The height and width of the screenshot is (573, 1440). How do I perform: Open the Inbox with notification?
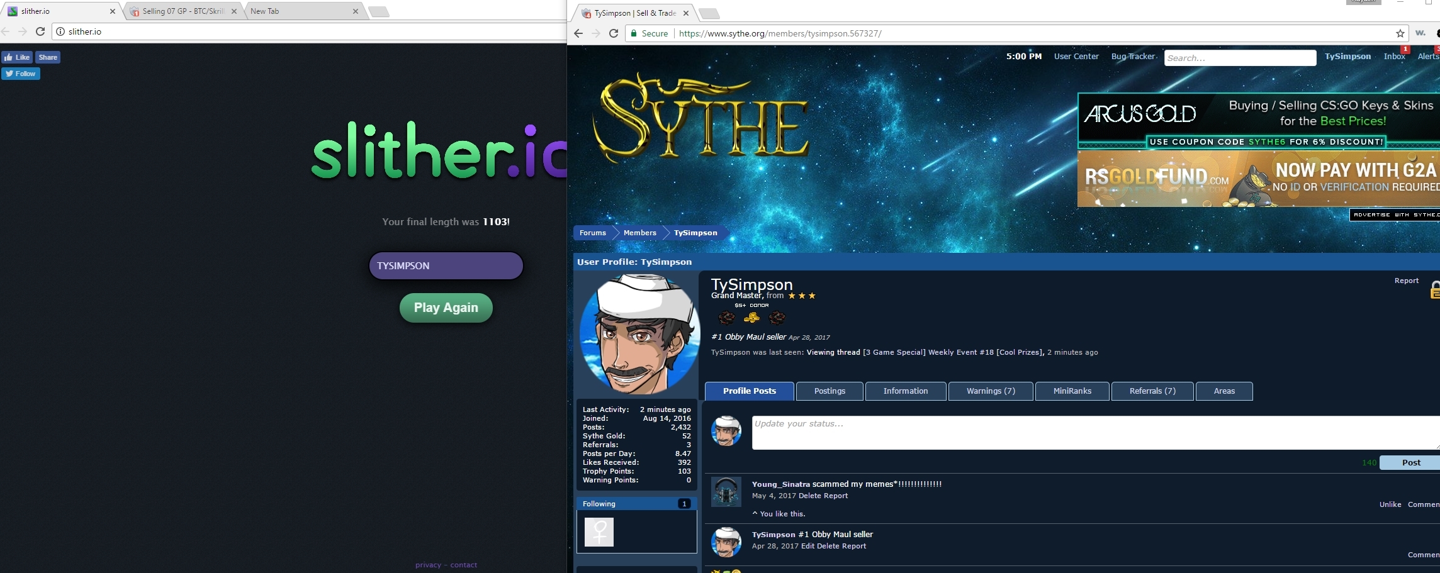(1395, 56)
